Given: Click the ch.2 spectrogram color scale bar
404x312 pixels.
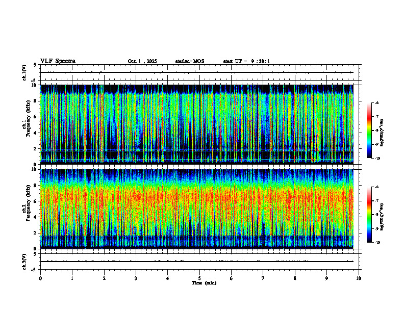Looking at the screenshot, I should tap(369, 215).
